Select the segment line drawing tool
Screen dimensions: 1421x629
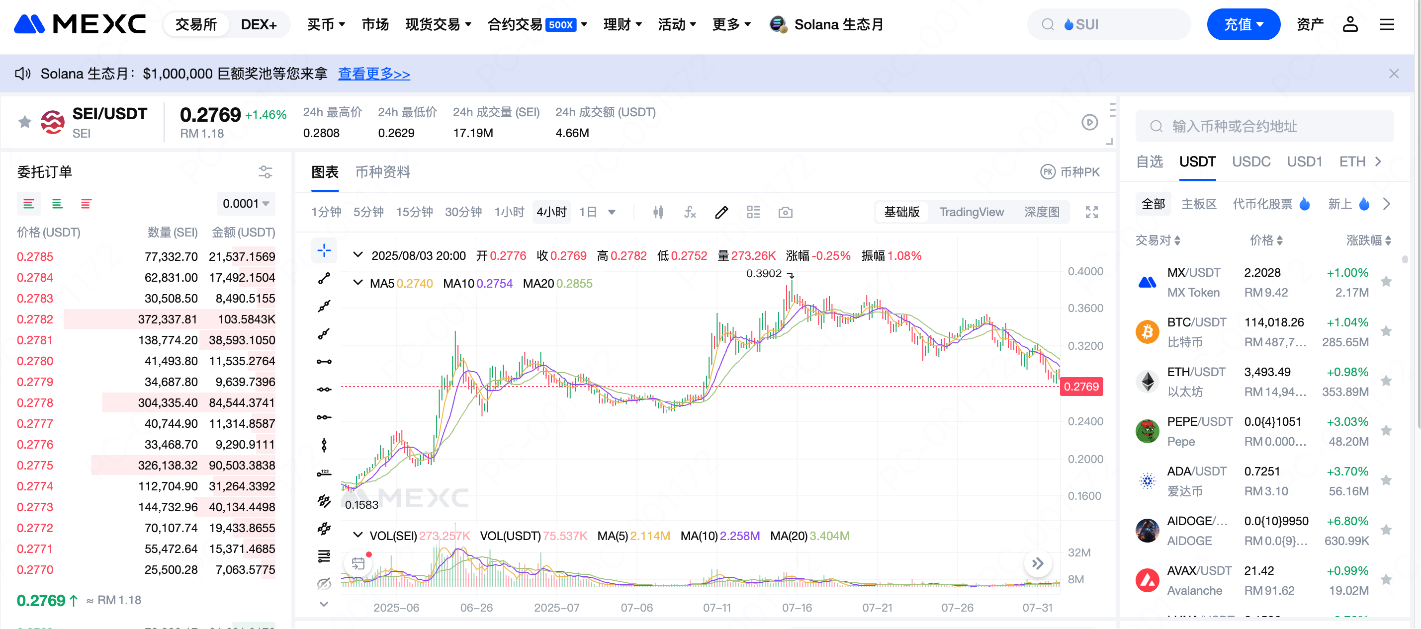[x=324, y=278]
